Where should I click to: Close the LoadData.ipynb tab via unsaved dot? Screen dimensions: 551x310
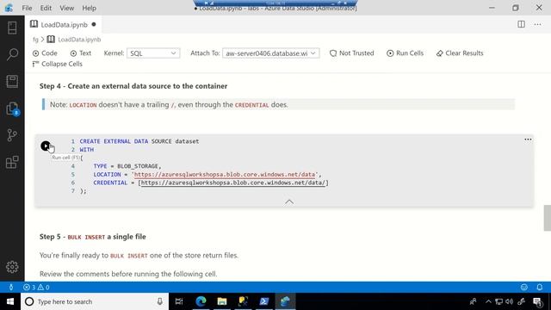click(94, 24)
